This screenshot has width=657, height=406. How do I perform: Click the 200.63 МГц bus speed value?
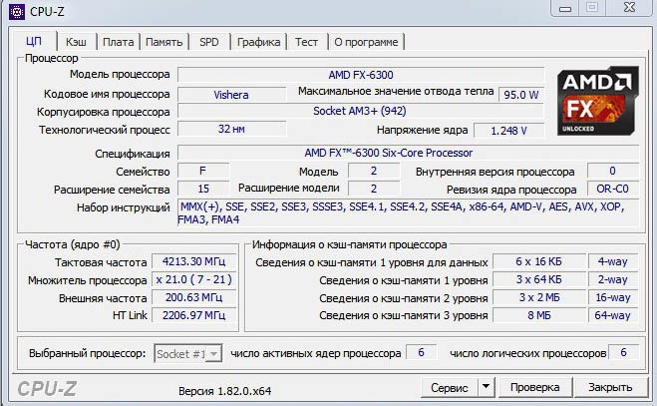click(x=194, y=297)
